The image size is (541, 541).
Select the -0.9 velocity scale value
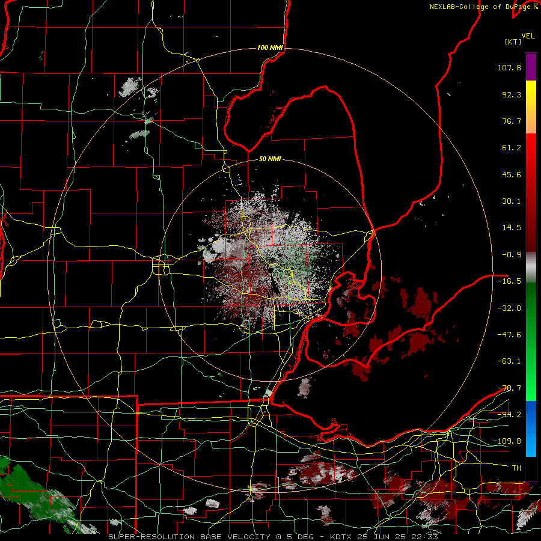(x=512, y=255)
